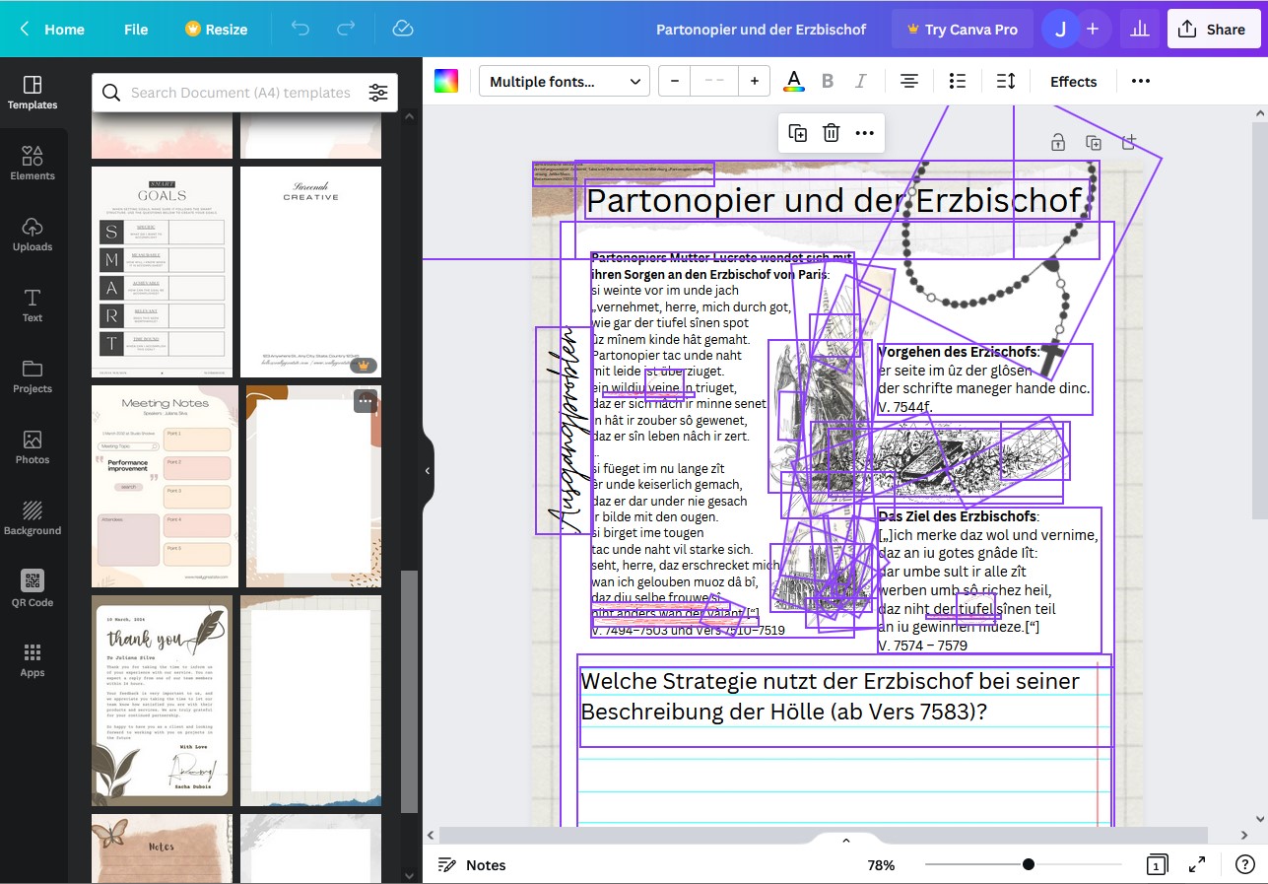
Task: Click the line spacing icon
Action: click(x=1005, y=82)
